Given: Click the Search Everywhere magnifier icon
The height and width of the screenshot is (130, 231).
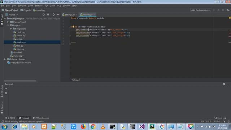Looking at the screenshot, I should click(x=228, y=10).
